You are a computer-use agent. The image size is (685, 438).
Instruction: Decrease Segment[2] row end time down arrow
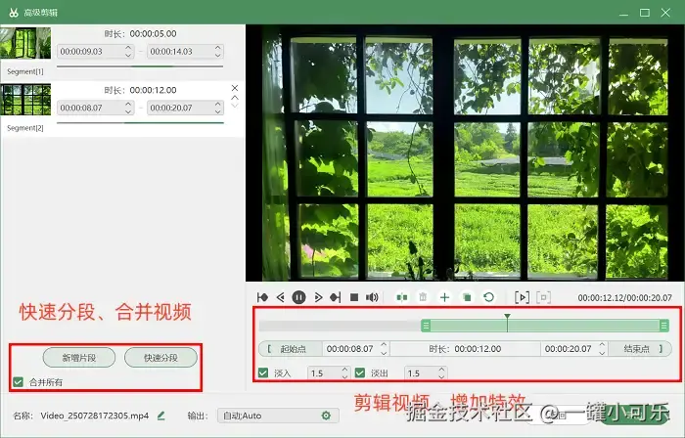(x=218, y=111)
